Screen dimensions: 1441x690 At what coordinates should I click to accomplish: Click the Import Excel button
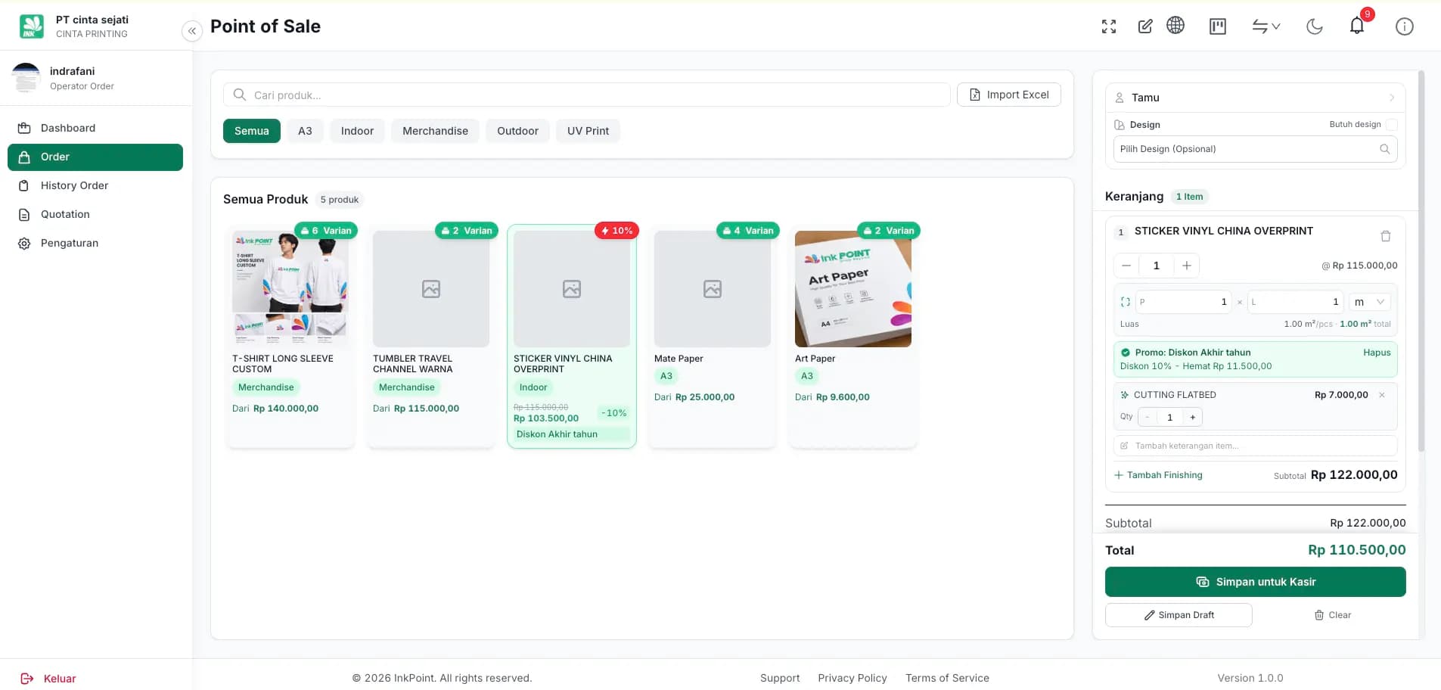click(1009, 95)
